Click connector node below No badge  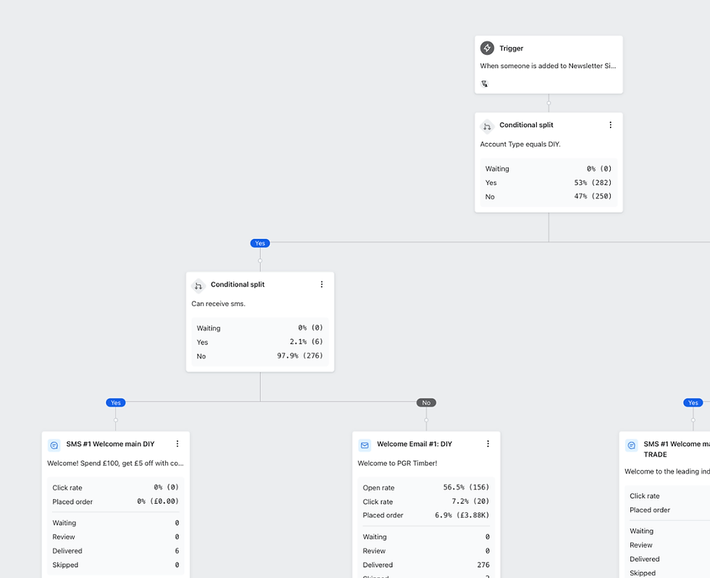point(426,420)
